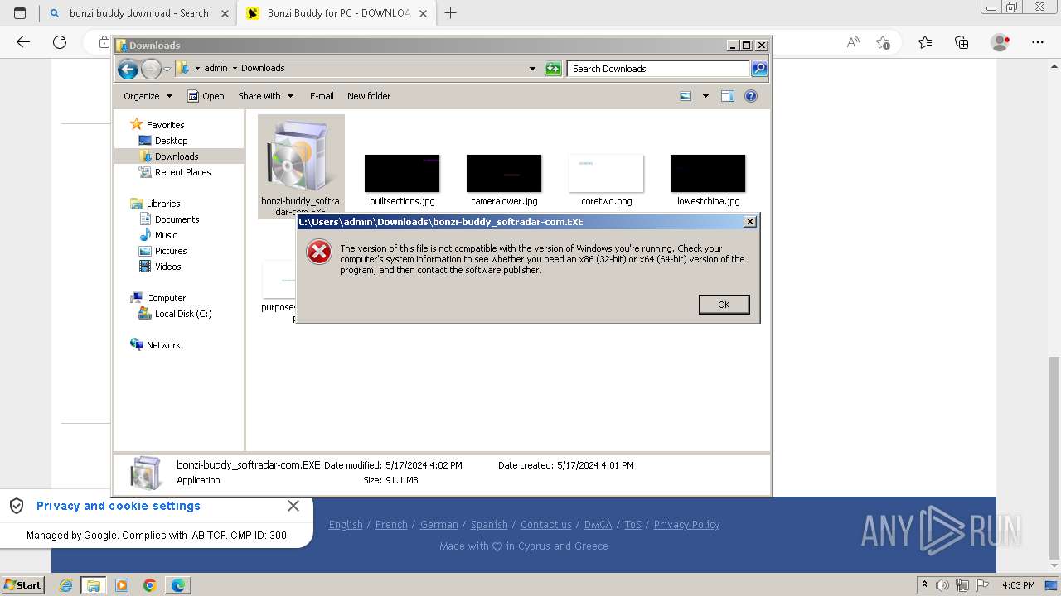This screenshot has width=1061, height=596.
Task: Open Edge Collections icon
Action: 962,42
